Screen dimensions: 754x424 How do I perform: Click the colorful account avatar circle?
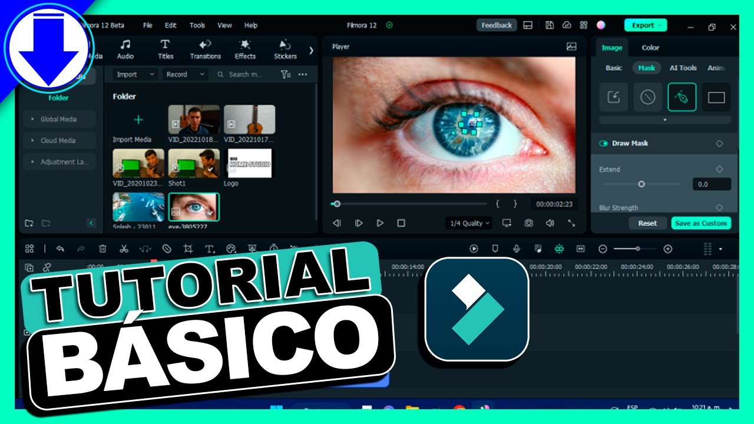(601, 25)
